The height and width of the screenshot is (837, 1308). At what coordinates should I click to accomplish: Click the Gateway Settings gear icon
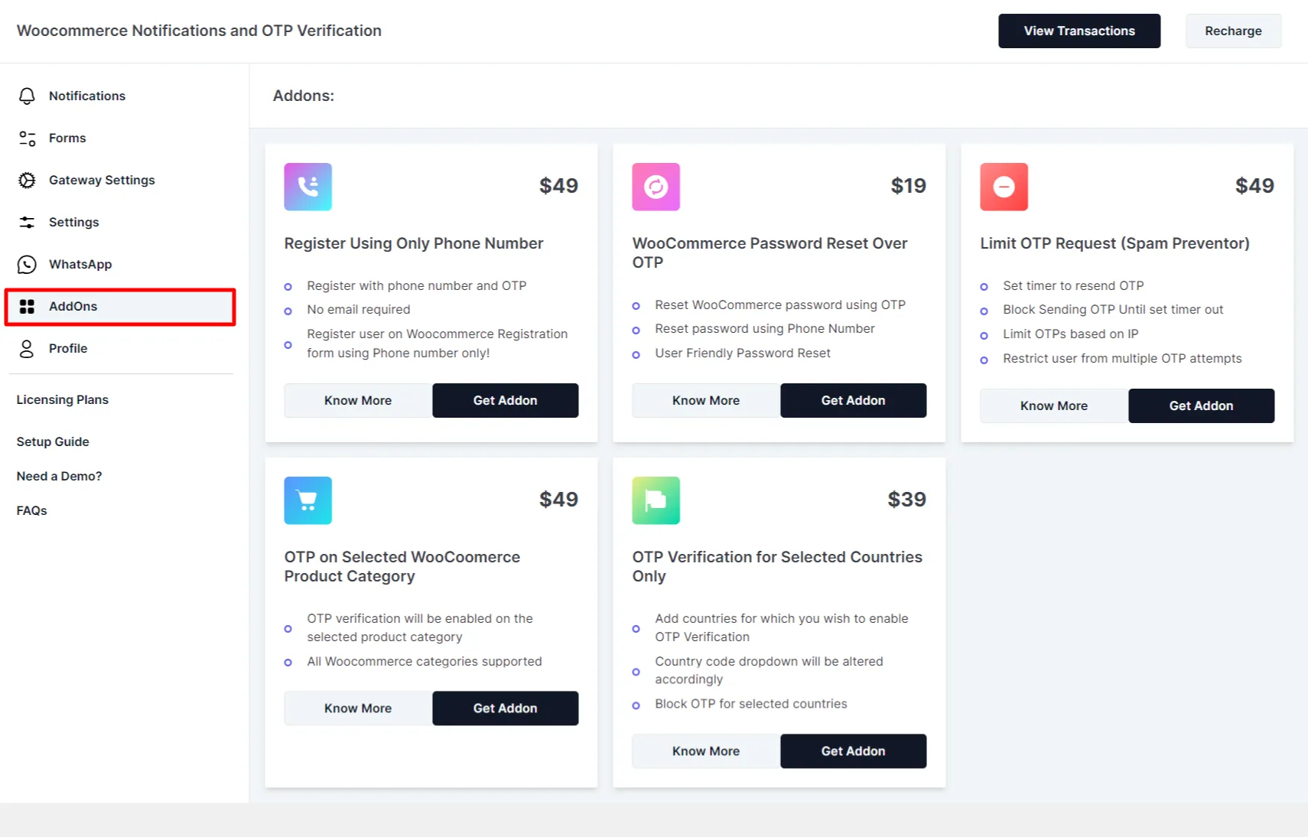(27, 180)
